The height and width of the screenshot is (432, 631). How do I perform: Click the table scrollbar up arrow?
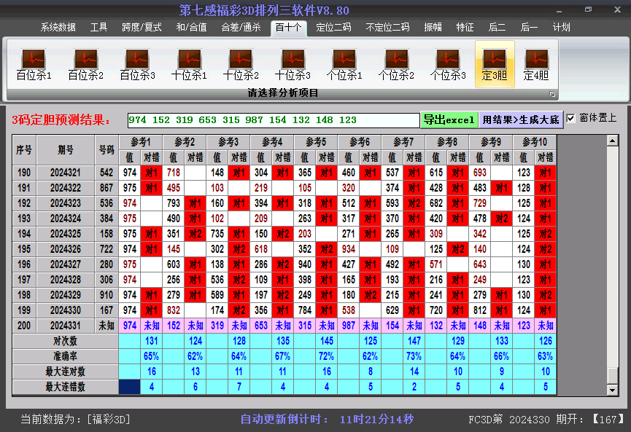(x=613, y=141)
